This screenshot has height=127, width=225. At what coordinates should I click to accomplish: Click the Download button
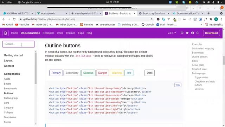211,33
